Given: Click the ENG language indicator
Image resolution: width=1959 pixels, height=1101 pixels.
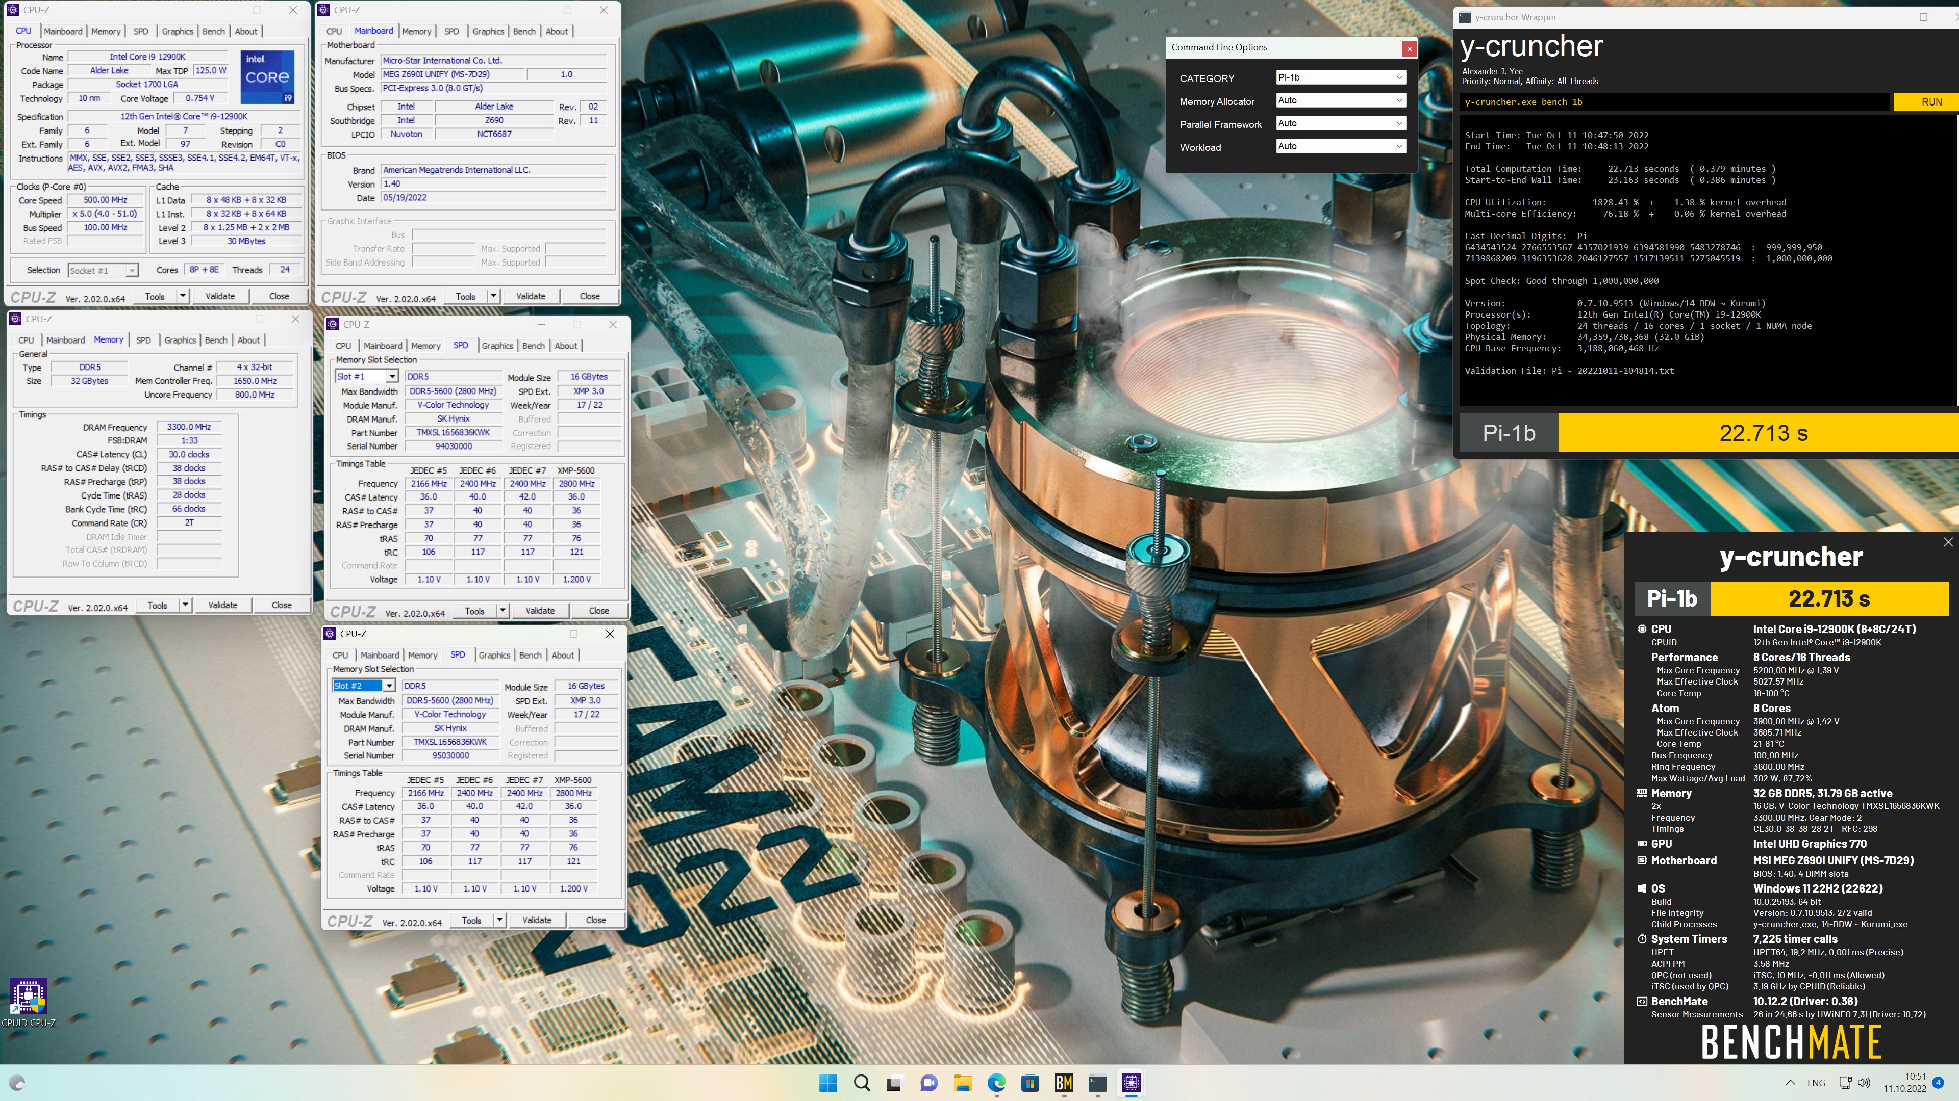Looking at the screenshot, I should [x=1816, y=1083].
